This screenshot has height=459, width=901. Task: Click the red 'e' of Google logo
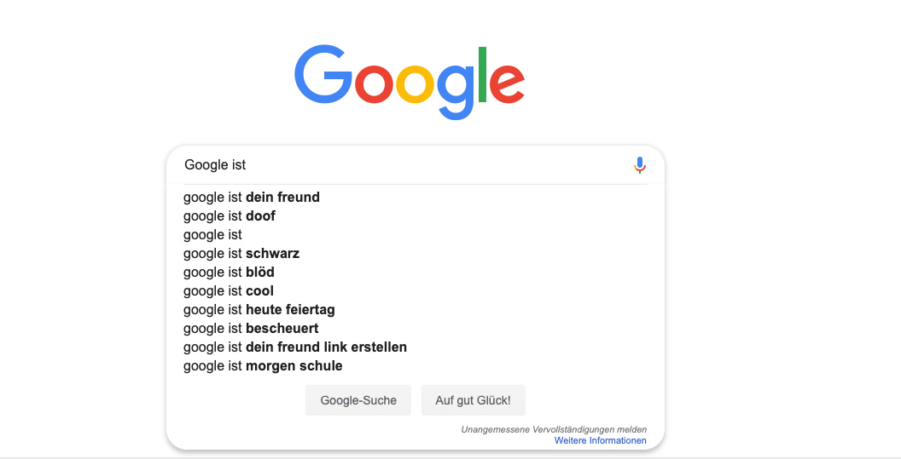508,83
